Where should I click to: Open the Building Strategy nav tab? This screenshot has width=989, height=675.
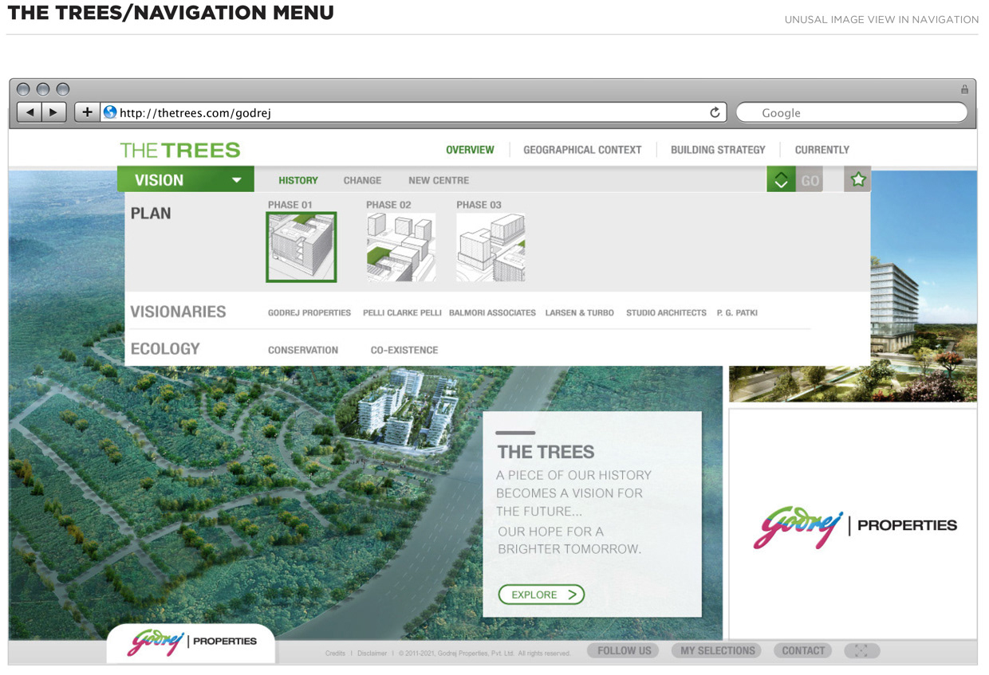point(718,150)
